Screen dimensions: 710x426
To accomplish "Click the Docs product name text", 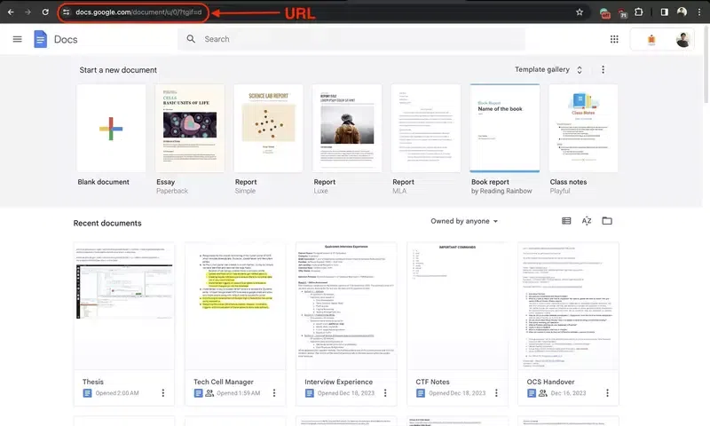I will click(66, 39).
